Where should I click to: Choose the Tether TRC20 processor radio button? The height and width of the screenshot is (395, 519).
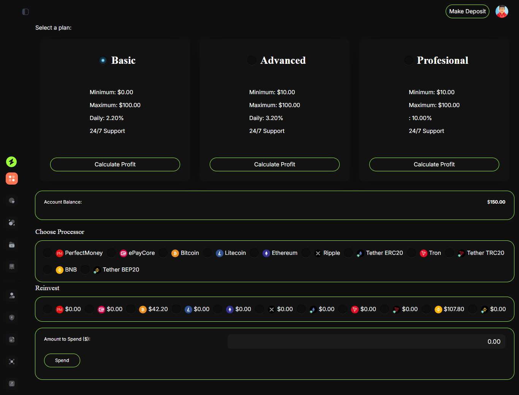449,253
